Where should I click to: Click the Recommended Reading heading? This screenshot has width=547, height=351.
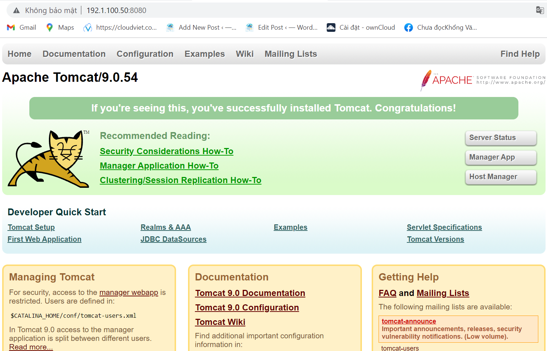[x=155, y=136]
